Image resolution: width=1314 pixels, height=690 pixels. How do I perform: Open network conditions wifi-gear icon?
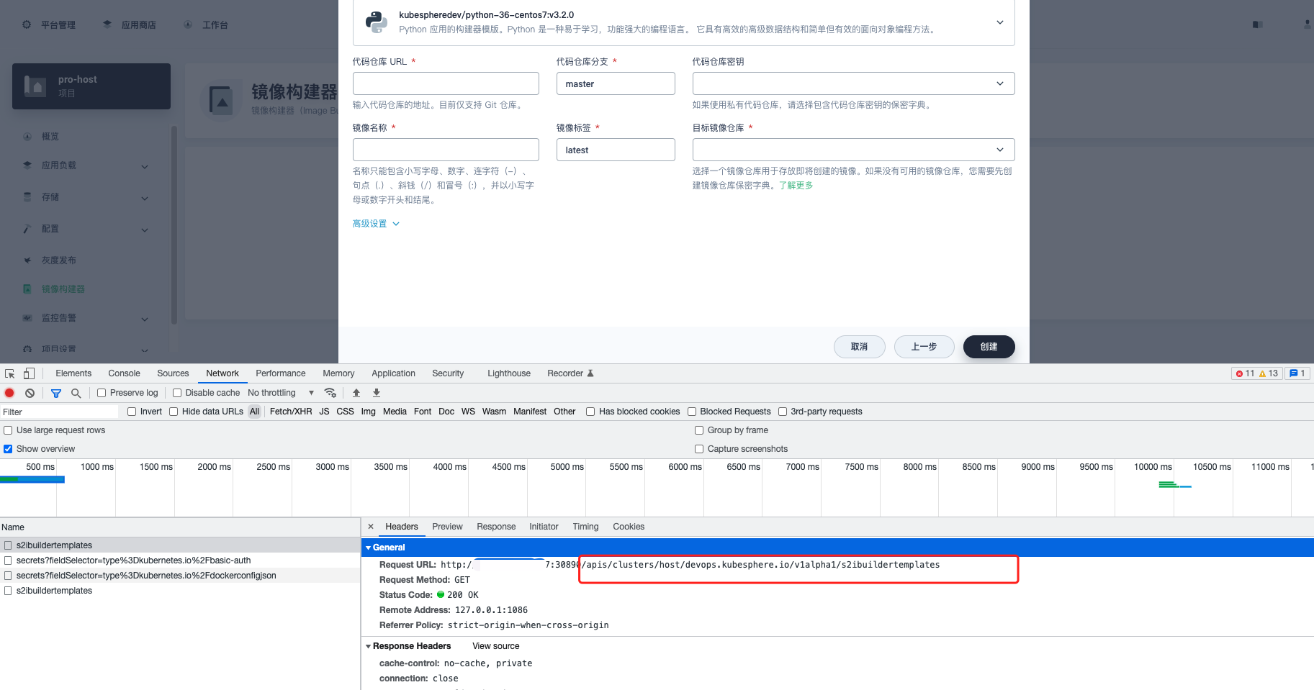coord(330,393)
